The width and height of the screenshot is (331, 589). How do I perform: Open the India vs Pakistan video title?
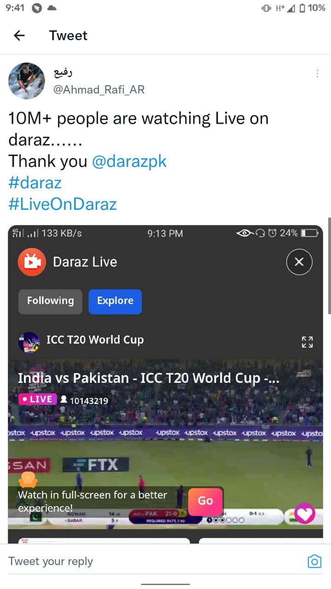point(148,378)
